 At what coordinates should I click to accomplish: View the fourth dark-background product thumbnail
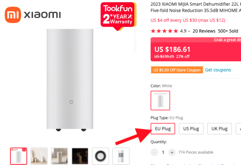click(x=80, y=156)
